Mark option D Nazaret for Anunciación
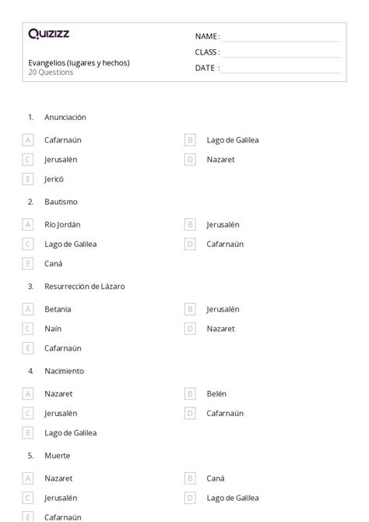Image resolution: width=369 pixels, height=522 pixels. [x=190, y=160]
